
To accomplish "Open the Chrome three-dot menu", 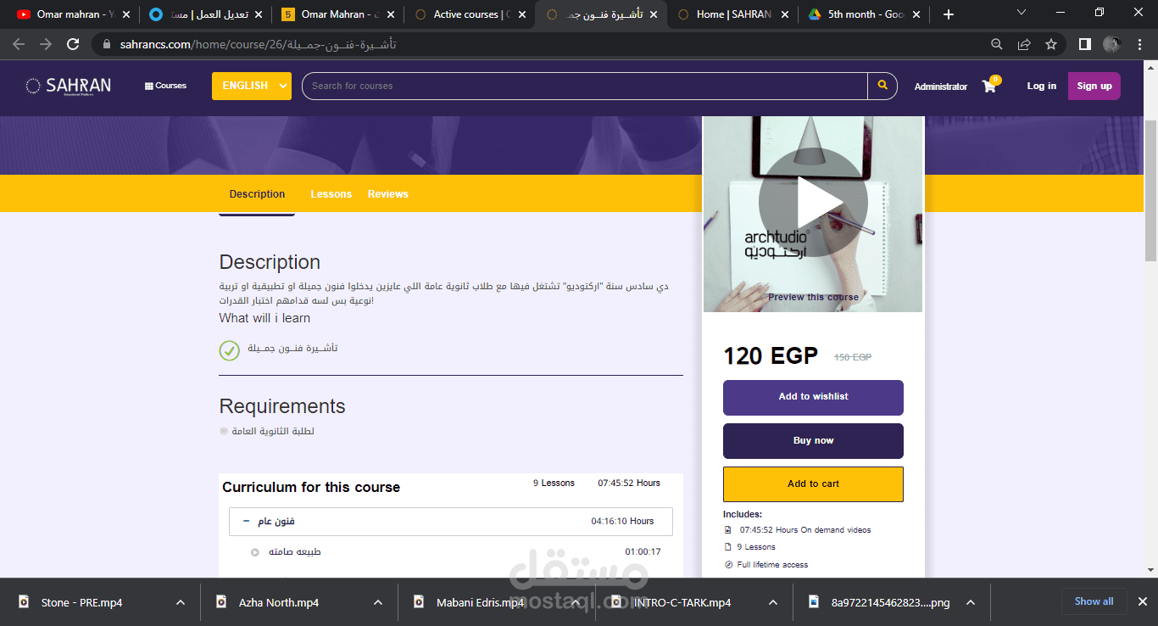I will (1139, 44).
